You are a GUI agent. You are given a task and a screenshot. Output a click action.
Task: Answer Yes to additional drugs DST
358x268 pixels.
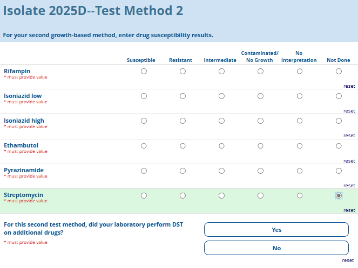click(276, 230)
